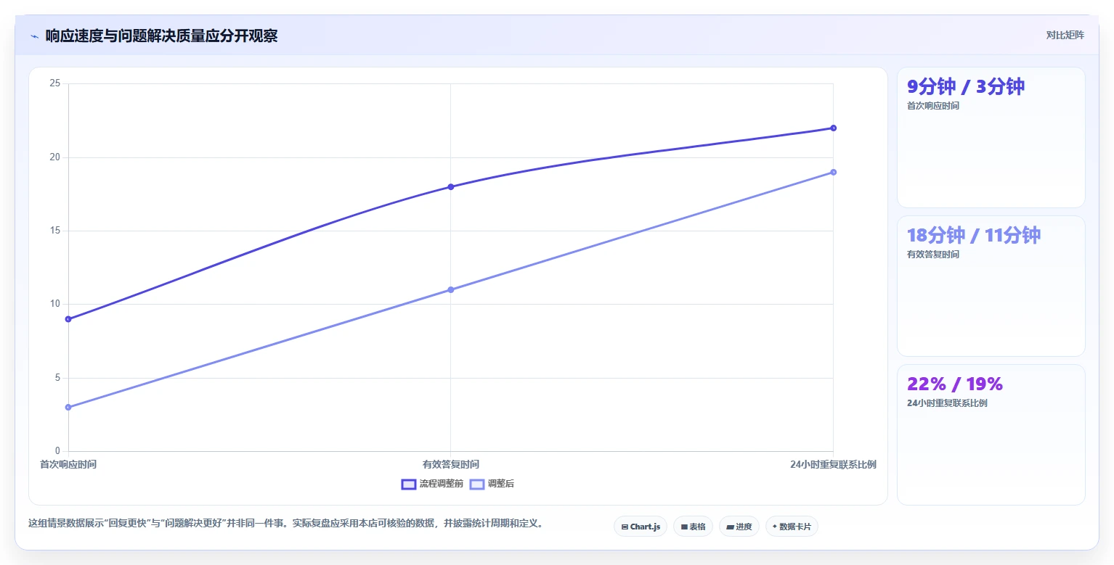Click the y-axis tick label 5
This screenshot has width=1114, height=565.
57,378
